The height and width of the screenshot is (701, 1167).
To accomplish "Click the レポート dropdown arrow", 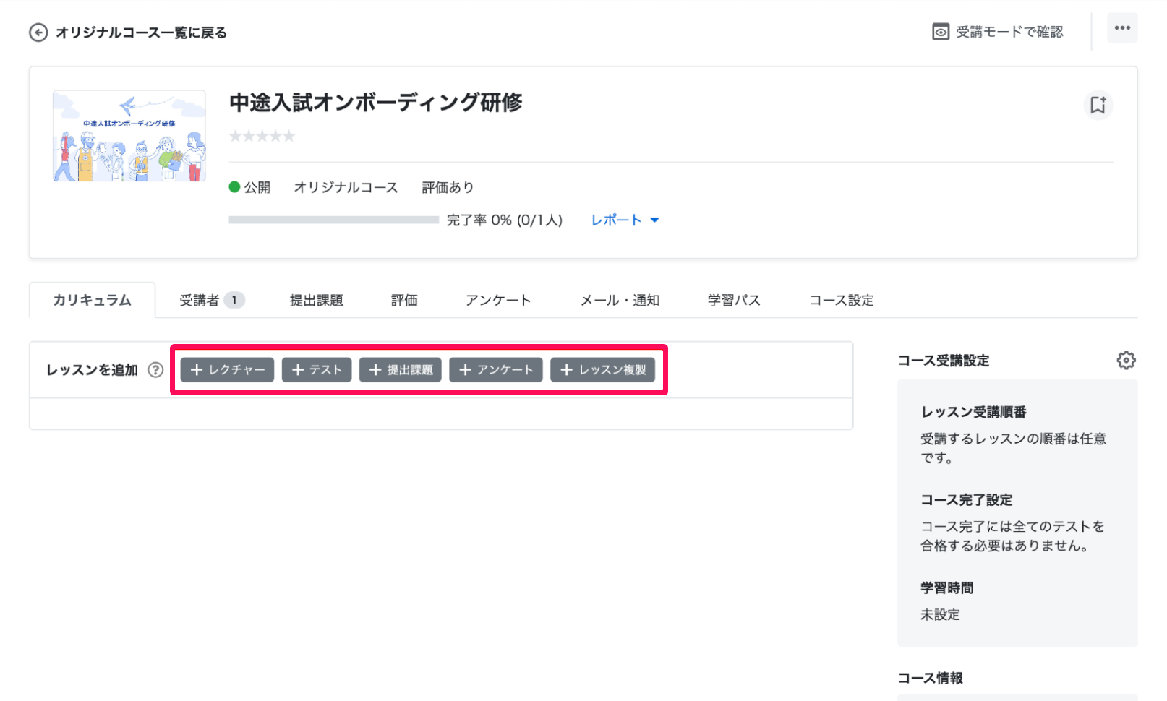I will tap(654, 220).
